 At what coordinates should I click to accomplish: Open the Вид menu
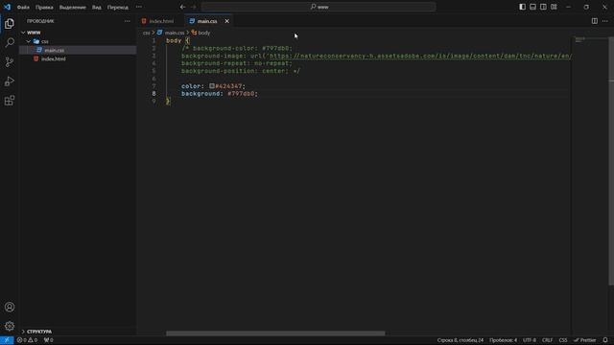[x=96, y=7]
